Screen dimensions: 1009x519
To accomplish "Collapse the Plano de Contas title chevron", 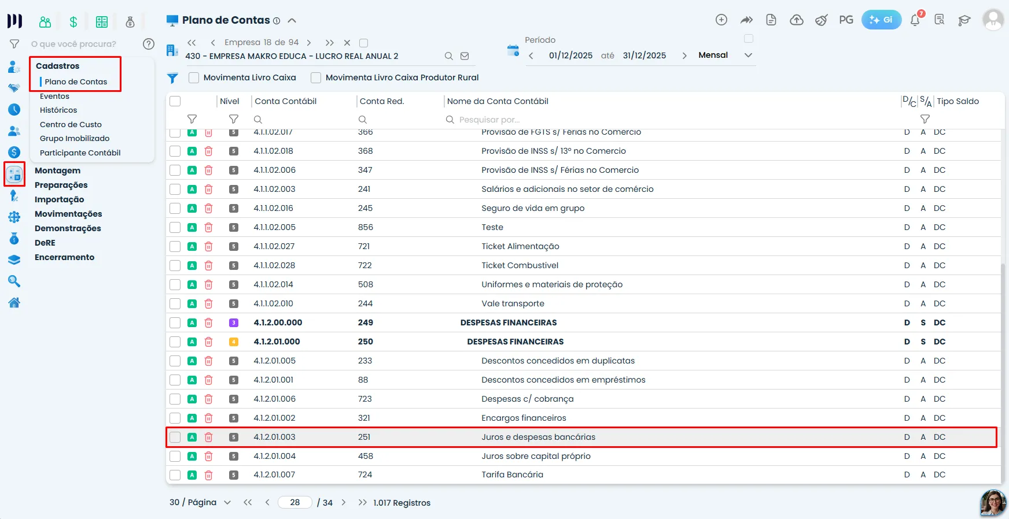I will coord(292,21).
